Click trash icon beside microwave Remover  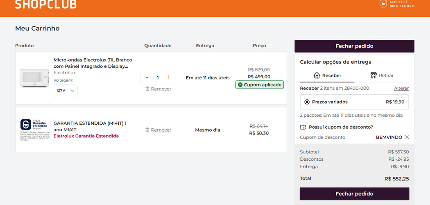pos(147,89)
